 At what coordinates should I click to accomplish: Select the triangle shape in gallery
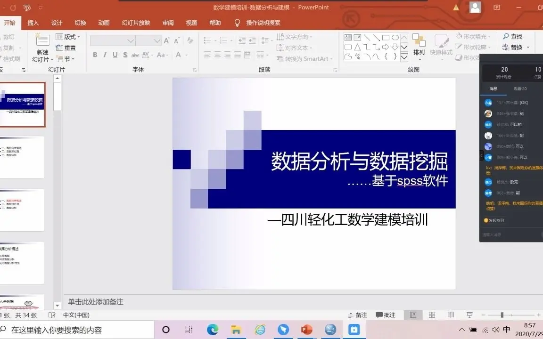(357, 47)
